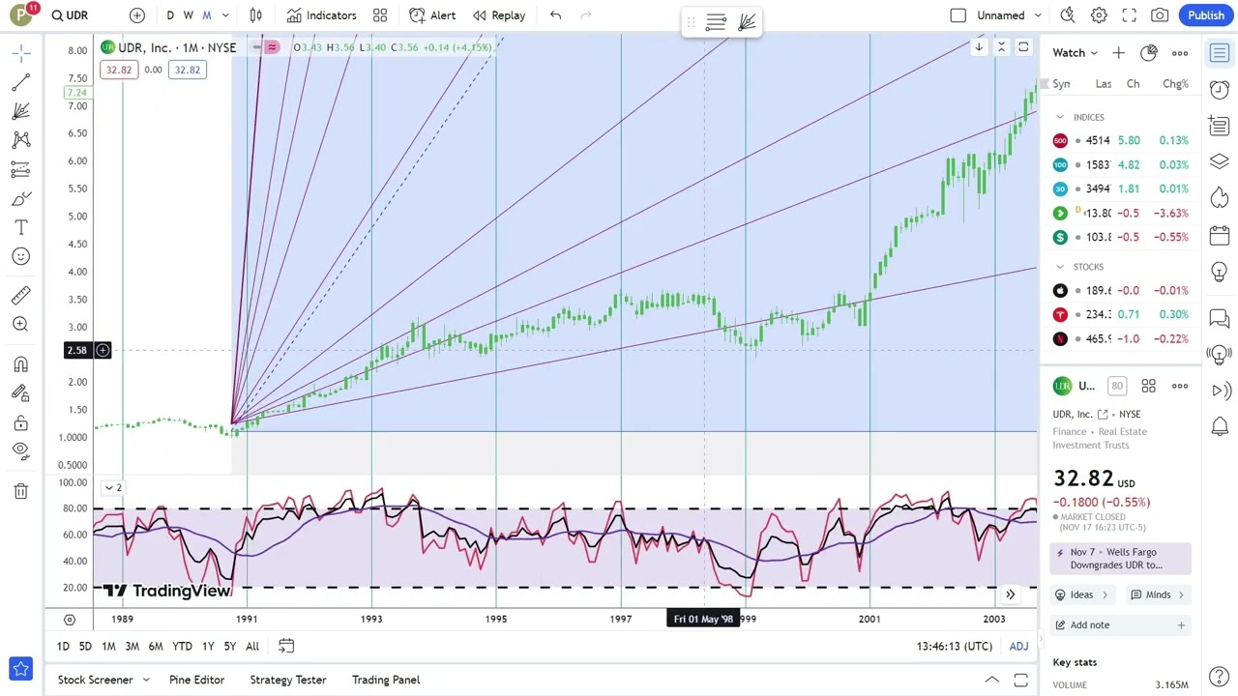The image size is (1238, 696).
Task: Take a chart snapshot with camera
Action: [1160, 15]
